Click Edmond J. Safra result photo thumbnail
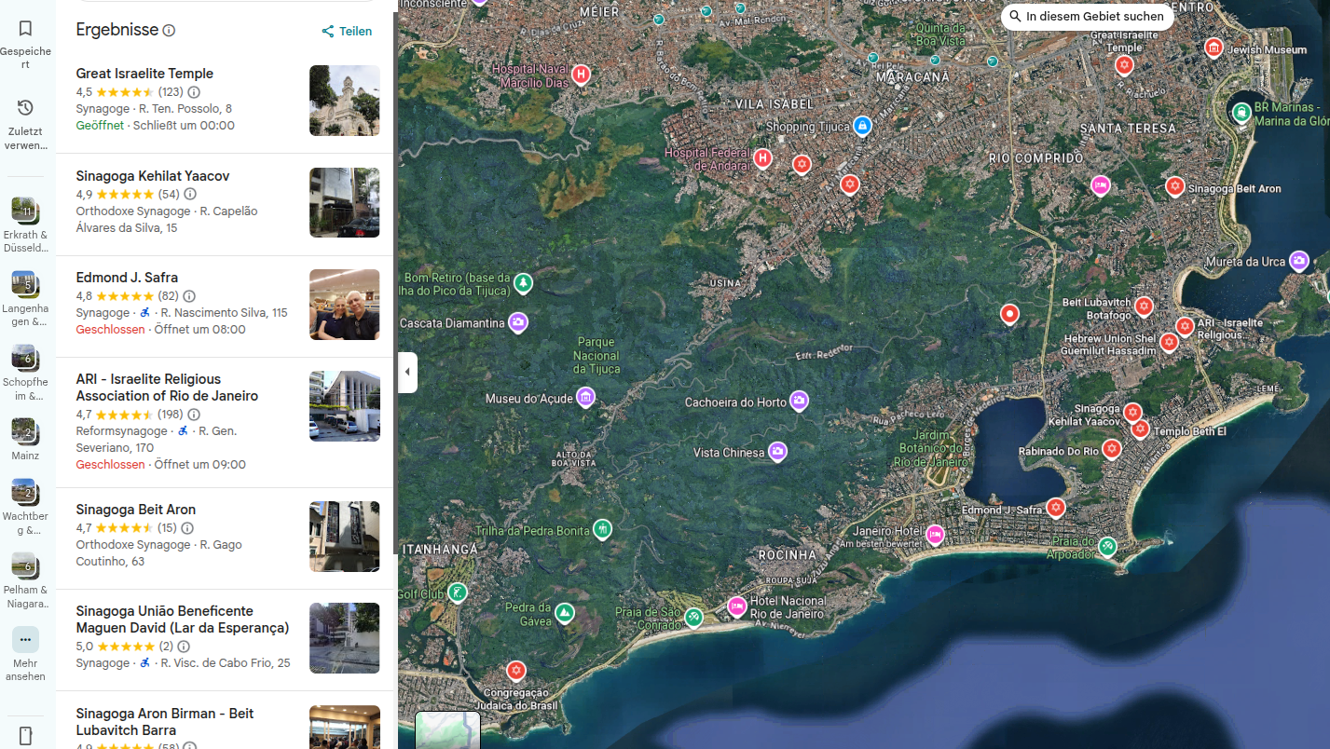 [345, 305]
